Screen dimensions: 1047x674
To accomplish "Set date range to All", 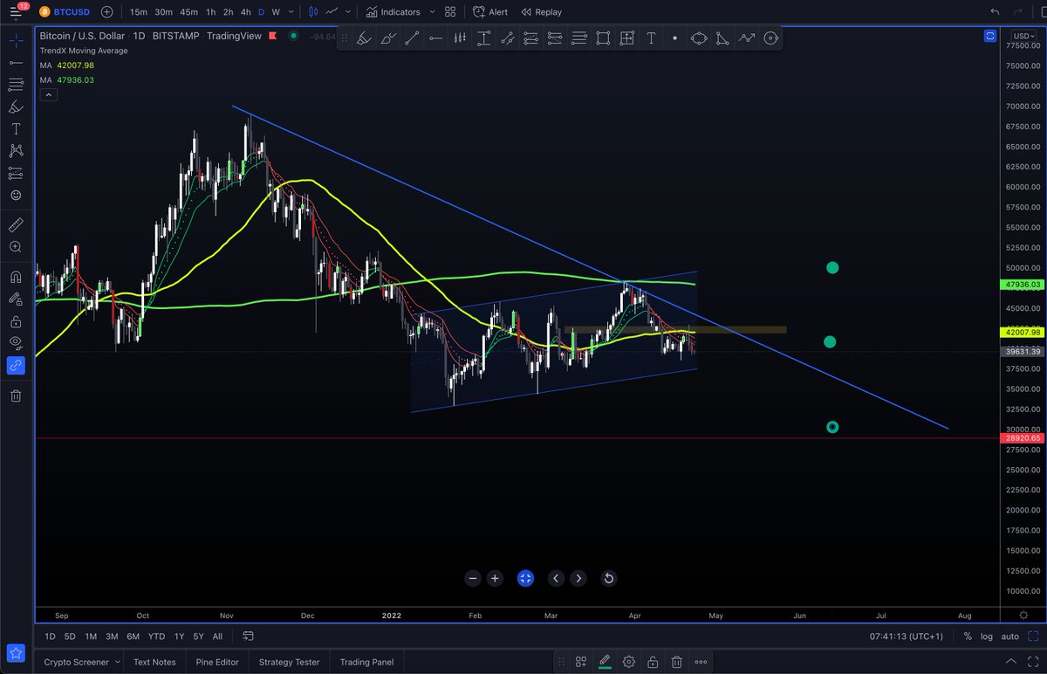I will tap(217, 636).
